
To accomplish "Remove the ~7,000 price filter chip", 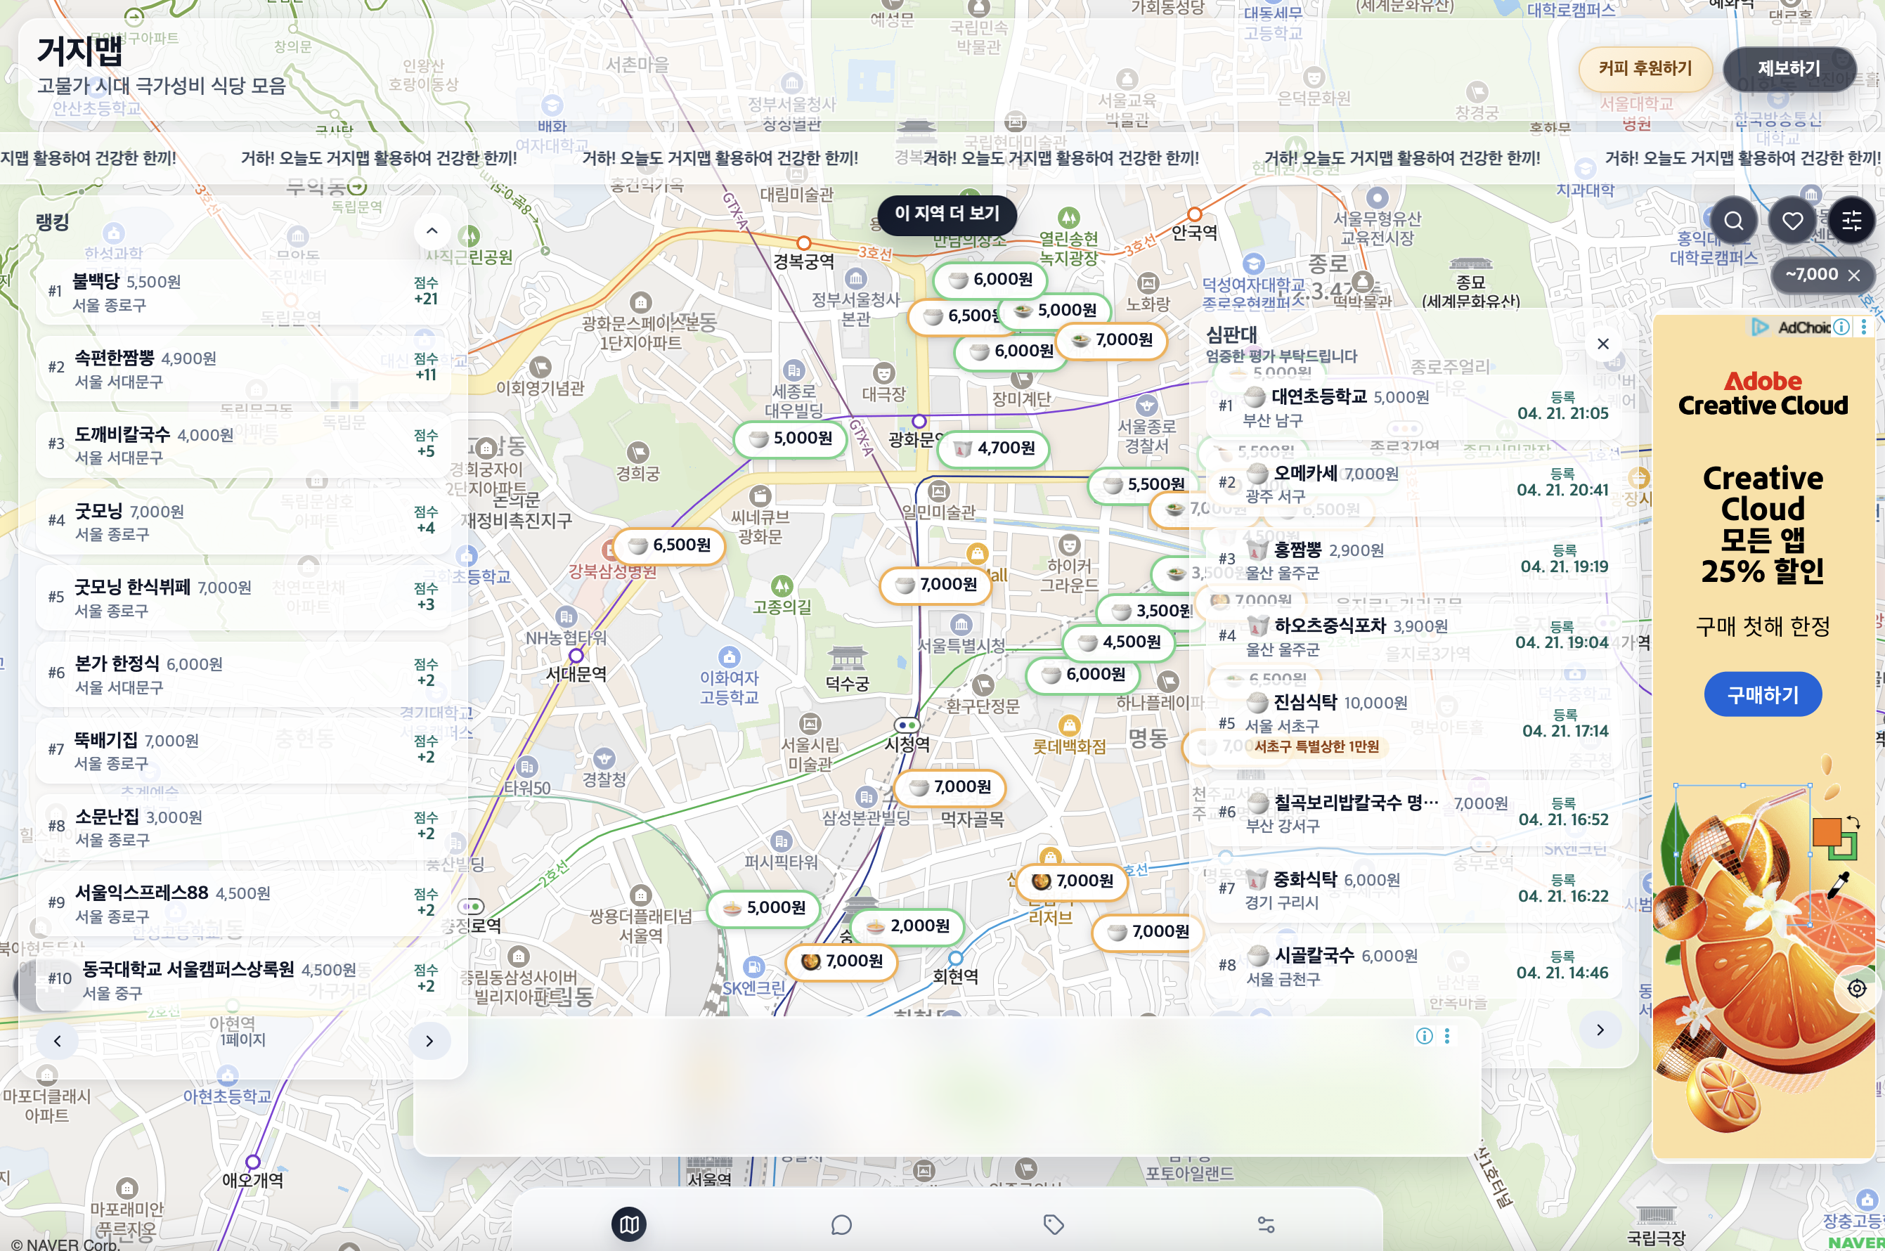I will (x=1855, y=276).
